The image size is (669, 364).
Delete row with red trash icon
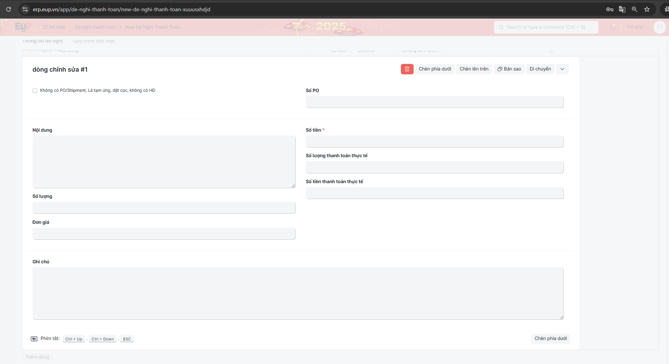(x=407, y=69)
